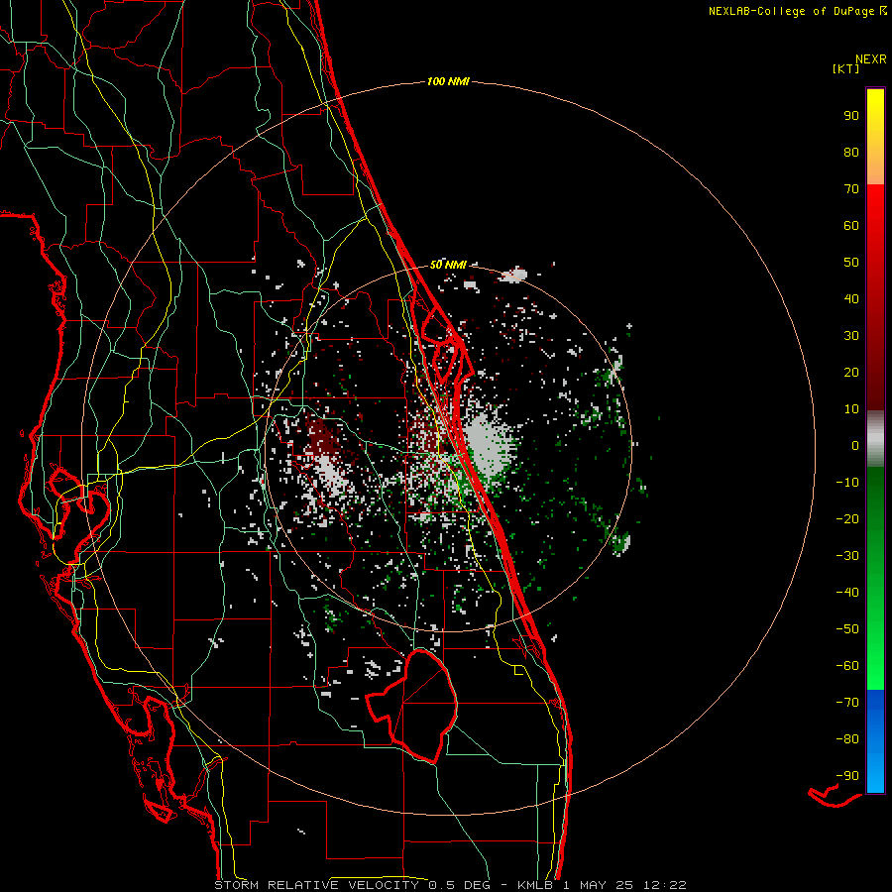
Task: Click the -40 value on the velocity scale
Action: 847,593
